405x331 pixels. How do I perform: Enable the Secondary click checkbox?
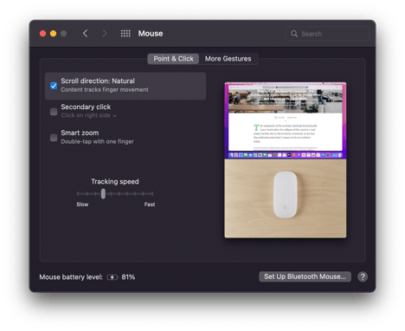pos(54,112)
